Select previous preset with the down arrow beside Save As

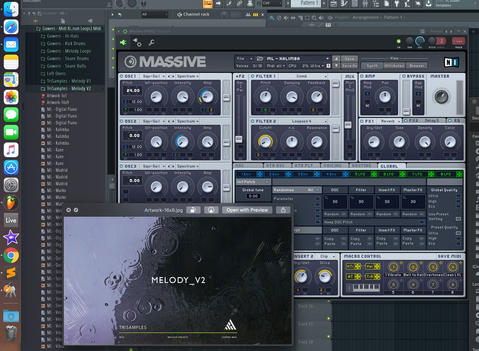point(336,66)
